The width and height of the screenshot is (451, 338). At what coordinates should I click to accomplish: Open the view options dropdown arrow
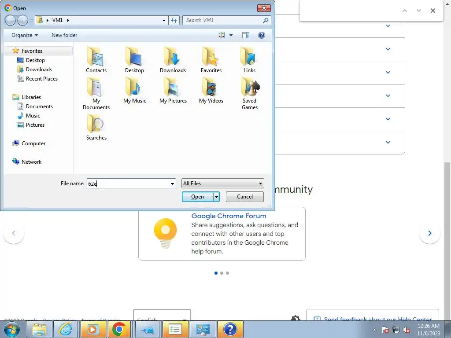(231, 35)
